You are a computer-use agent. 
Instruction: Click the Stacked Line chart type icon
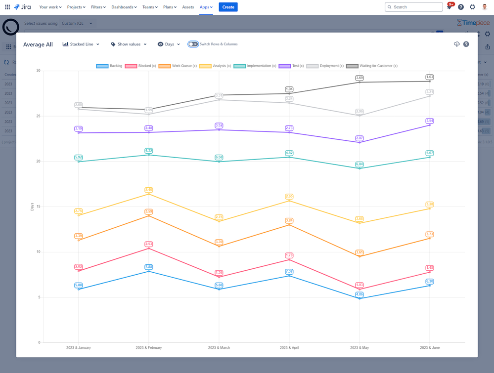pyautogui.click(x=65, y=44)
